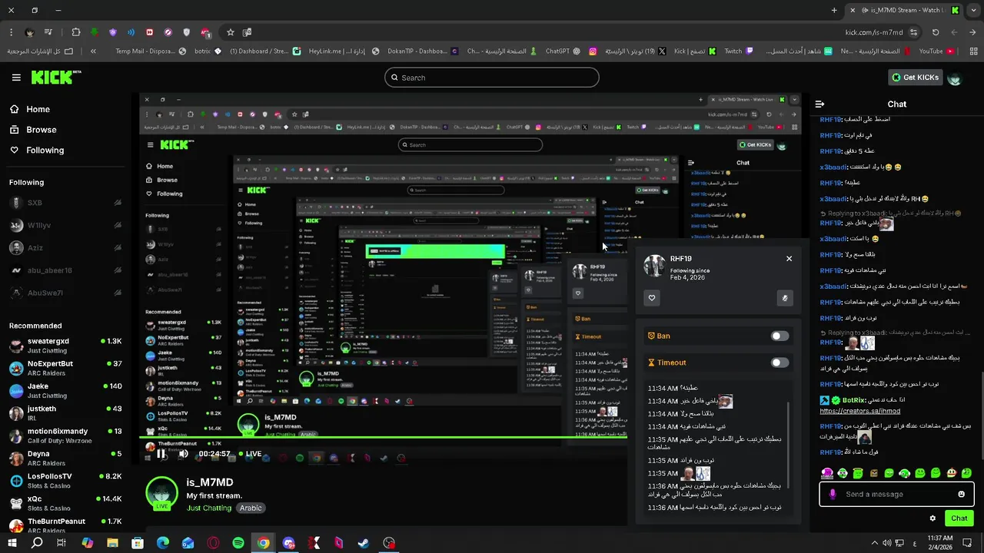Screen dimensions: 984x553
Task: Open Windows taskbar search
Action: pyautogui.click(x=37, y=543)
